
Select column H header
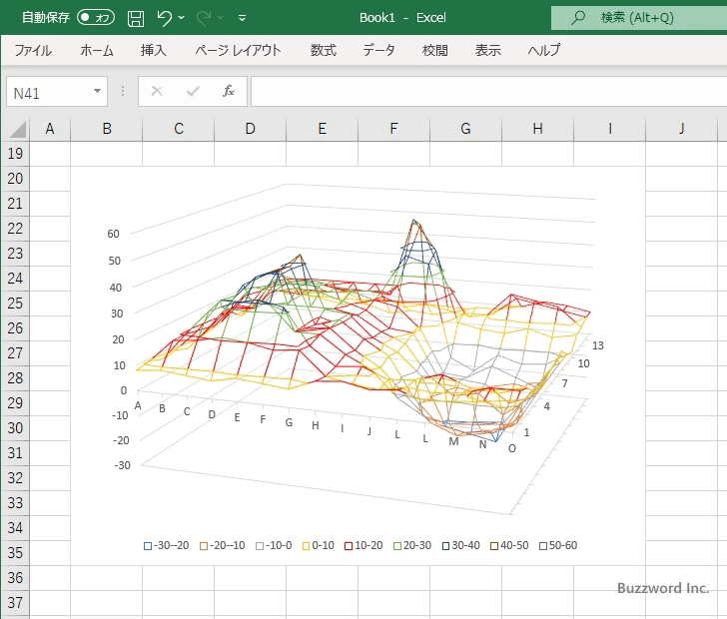[537, 129]
